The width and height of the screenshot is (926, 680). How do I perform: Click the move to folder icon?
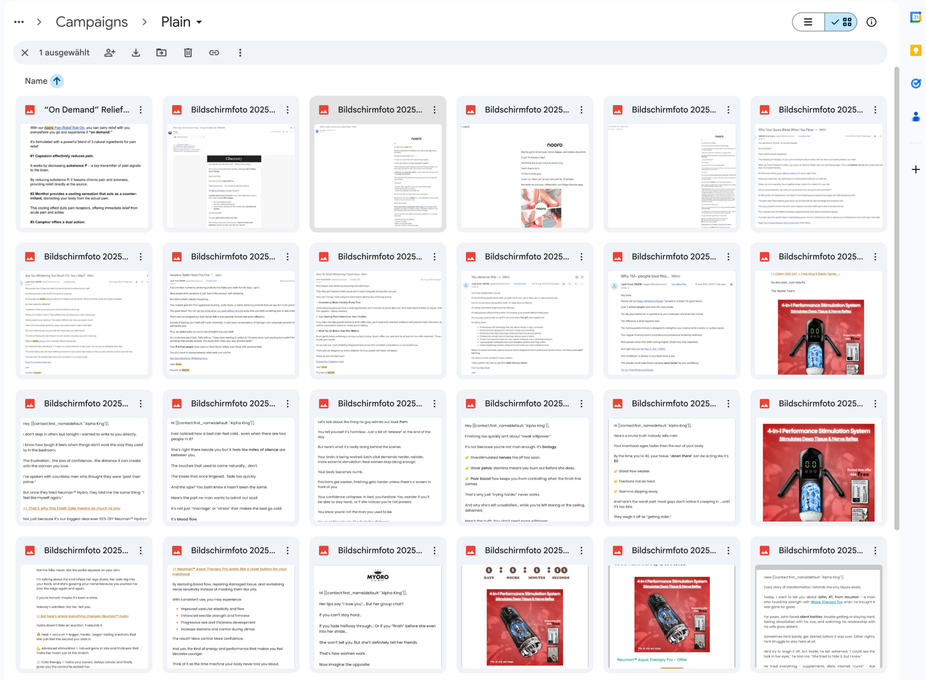162,53
